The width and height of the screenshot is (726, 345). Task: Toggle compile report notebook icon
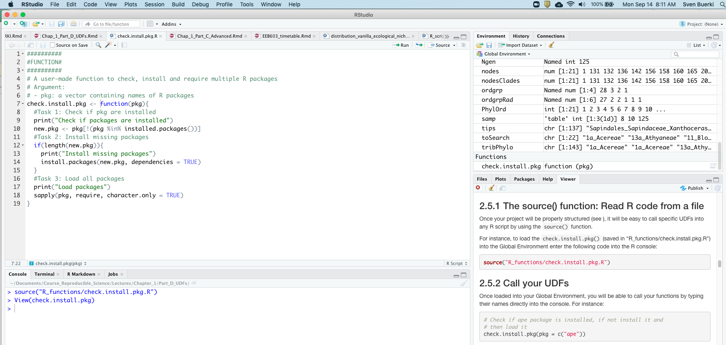124,45
